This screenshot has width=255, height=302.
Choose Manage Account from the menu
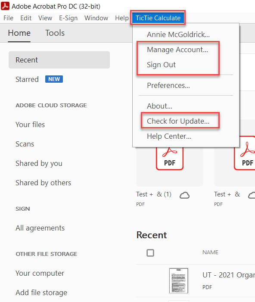coord(177,50)
